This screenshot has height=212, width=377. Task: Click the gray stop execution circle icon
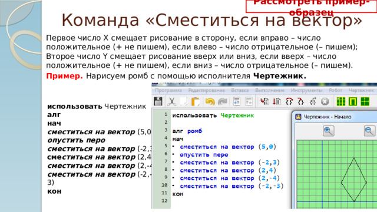pyautogui.click(x=325, y=101)
